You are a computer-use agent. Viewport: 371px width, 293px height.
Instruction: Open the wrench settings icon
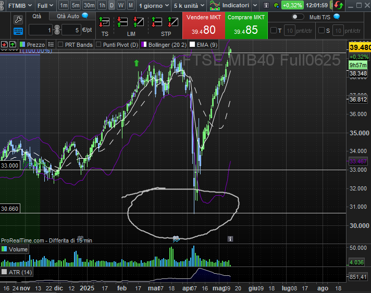[18, 20]
